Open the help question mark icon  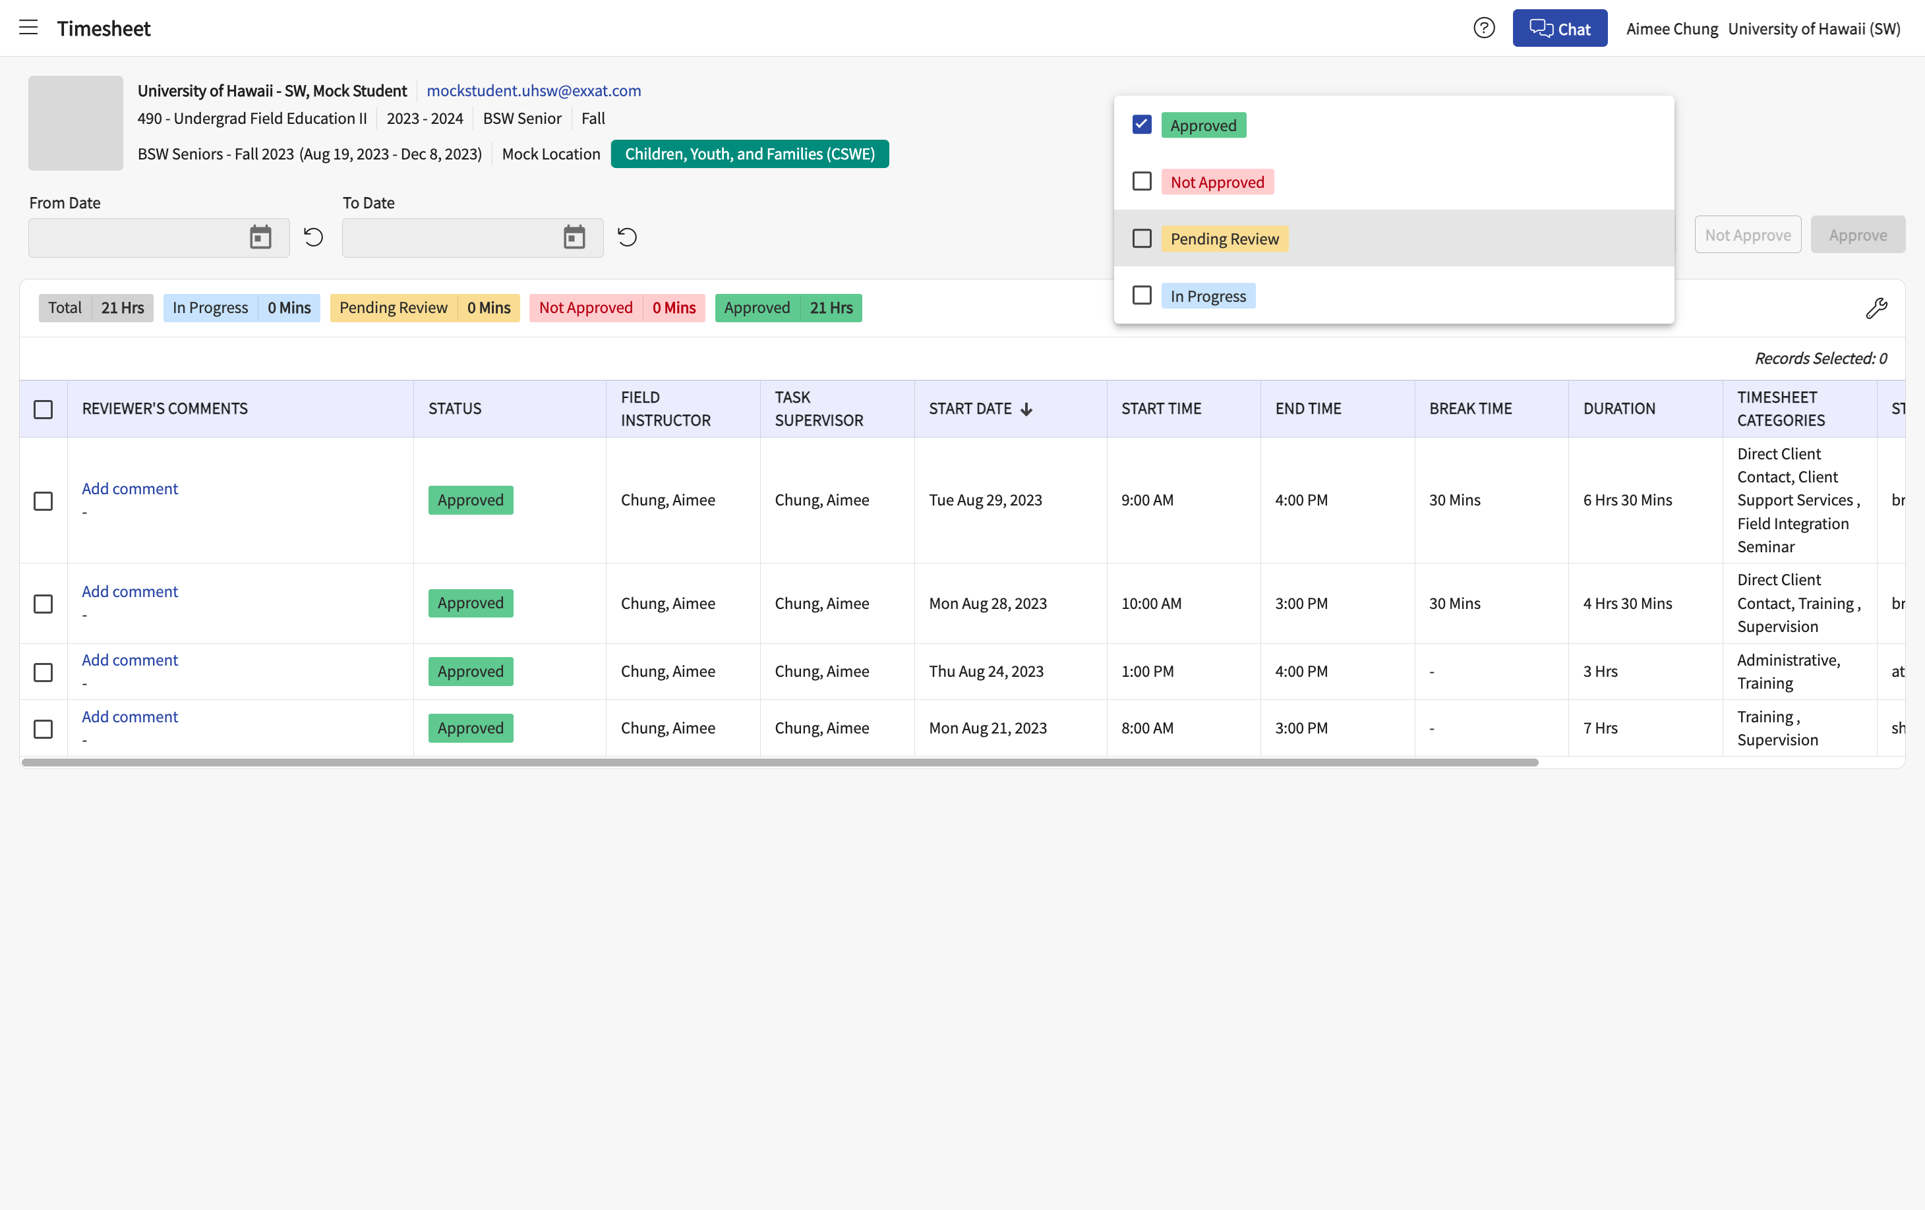[1484, 28]
